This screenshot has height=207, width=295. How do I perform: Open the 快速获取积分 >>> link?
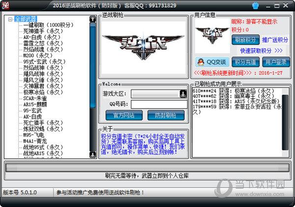pyautogui.click(x=262, y=51)
